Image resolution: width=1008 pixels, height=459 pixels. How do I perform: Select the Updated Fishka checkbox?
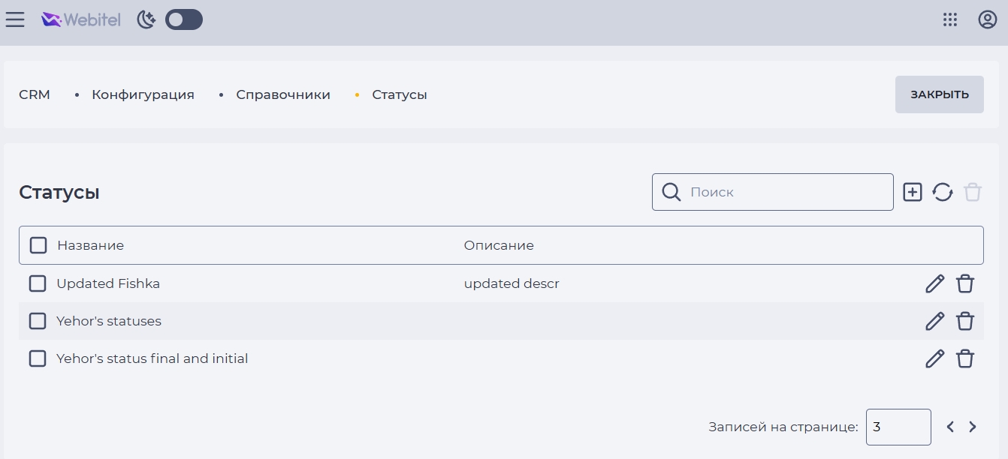coord(38,283)
